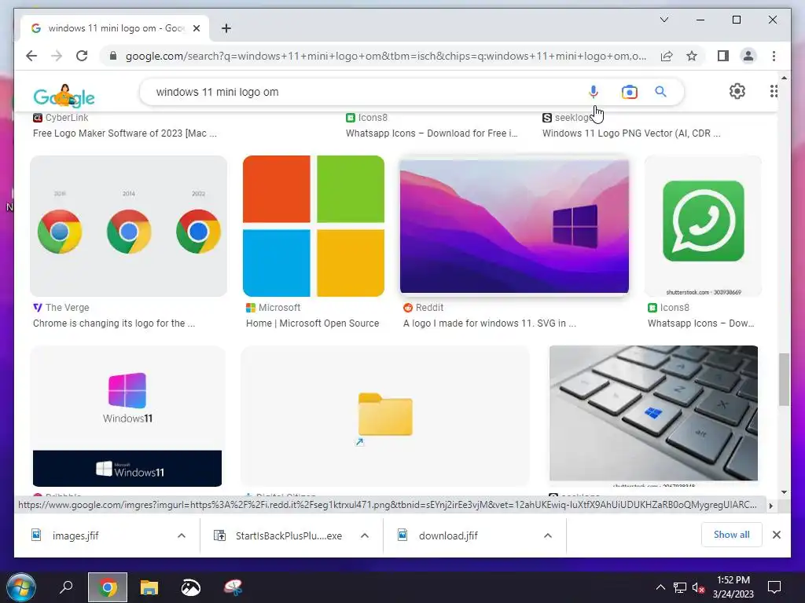Screen dimensions: 805x603
Task: Click the address bar URL
Action: tap(385, 56)
